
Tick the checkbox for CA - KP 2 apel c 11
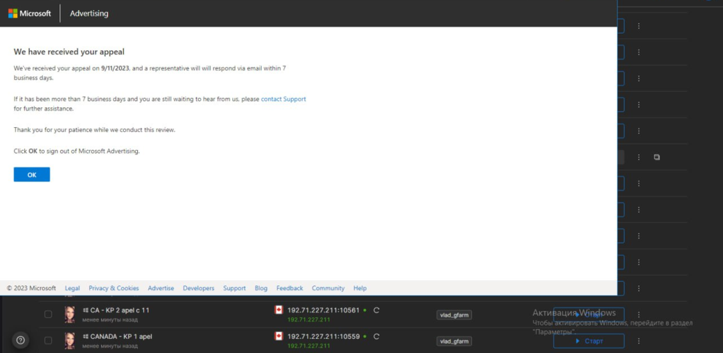(48, 314)
